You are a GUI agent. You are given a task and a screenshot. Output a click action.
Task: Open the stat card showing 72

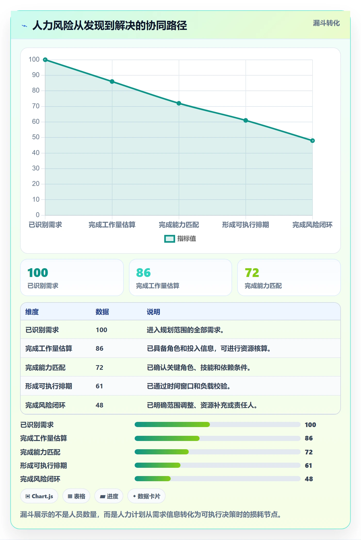[289, 277]
